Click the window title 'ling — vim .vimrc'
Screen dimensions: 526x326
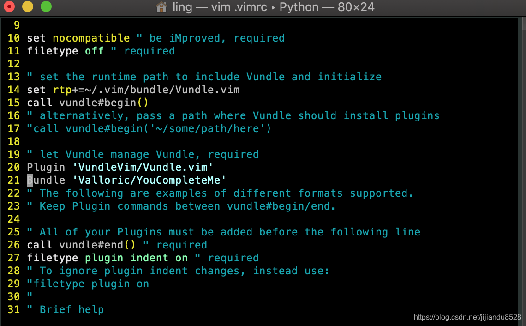click(x=220, y=7)
